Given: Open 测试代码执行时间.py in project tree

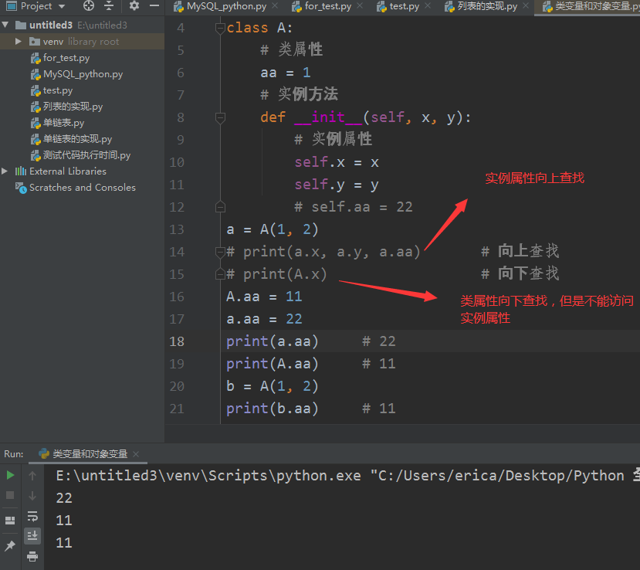Looking at the screenshot, I should click(86, 155).
